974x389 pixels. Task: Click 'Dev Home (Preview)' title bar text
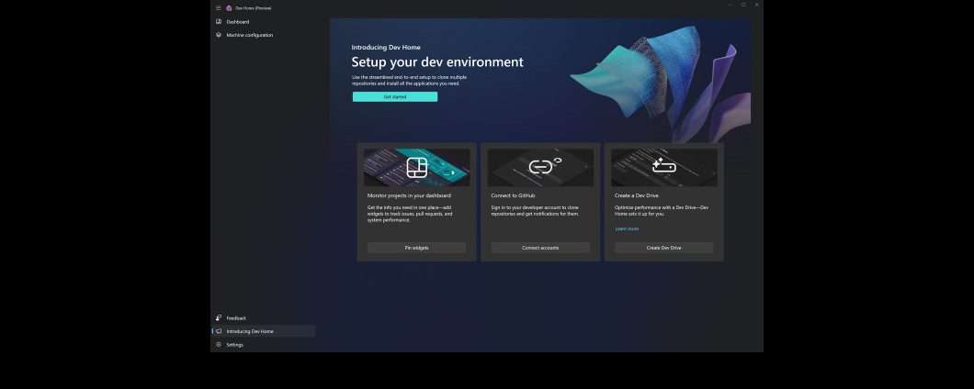pyautogui.click(x=253, y=8)
